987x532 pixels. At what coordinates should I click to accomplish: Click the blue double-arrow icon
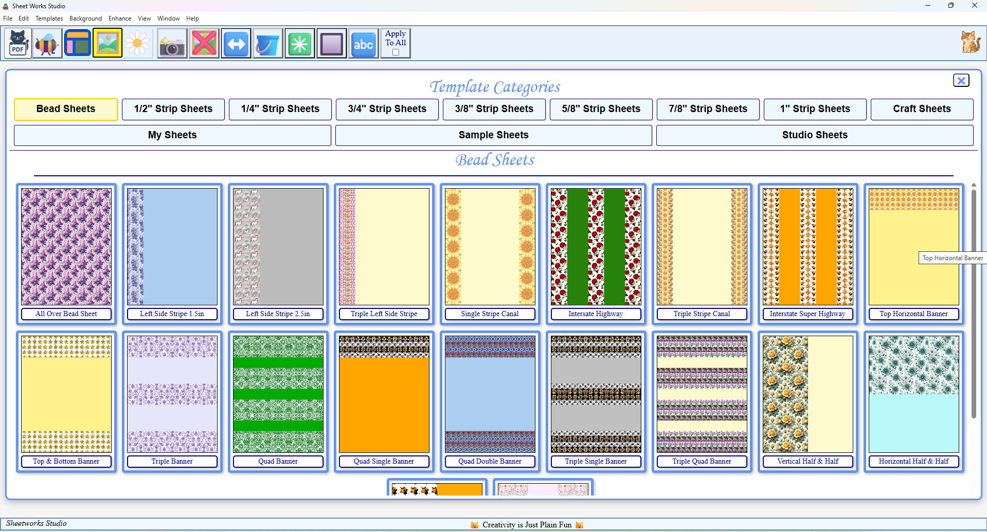236,43
